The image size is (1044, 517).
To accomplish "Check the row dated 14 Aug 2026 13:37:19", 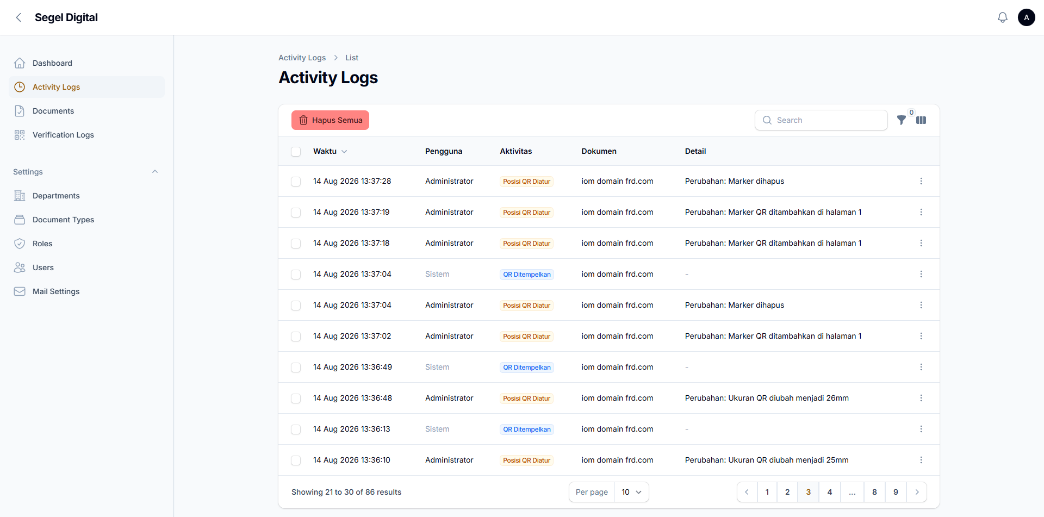I will coord(296,213).
